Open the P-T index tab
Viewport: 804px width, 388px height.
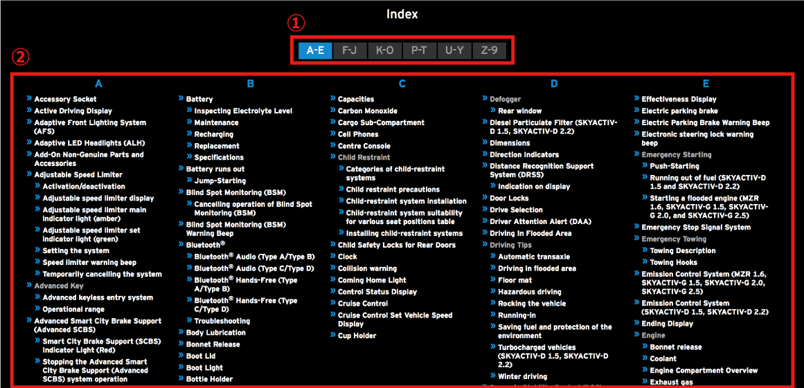pos(419,50)
